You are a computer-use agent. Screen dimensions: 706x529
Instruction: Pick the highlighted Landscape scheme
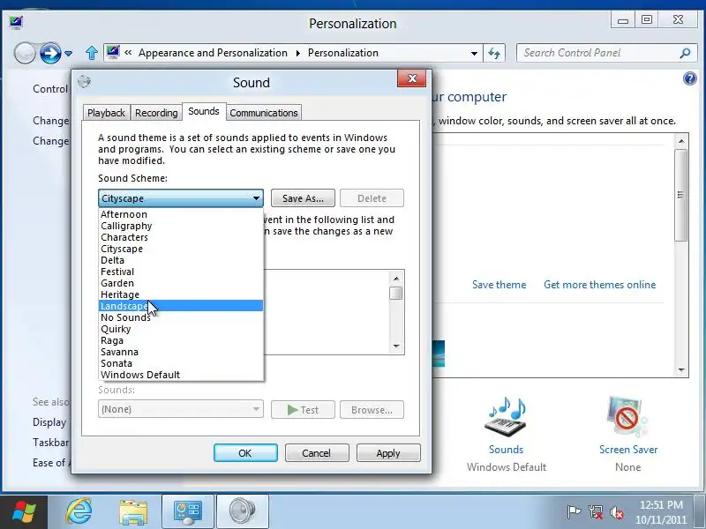click(x=181, y=306)
